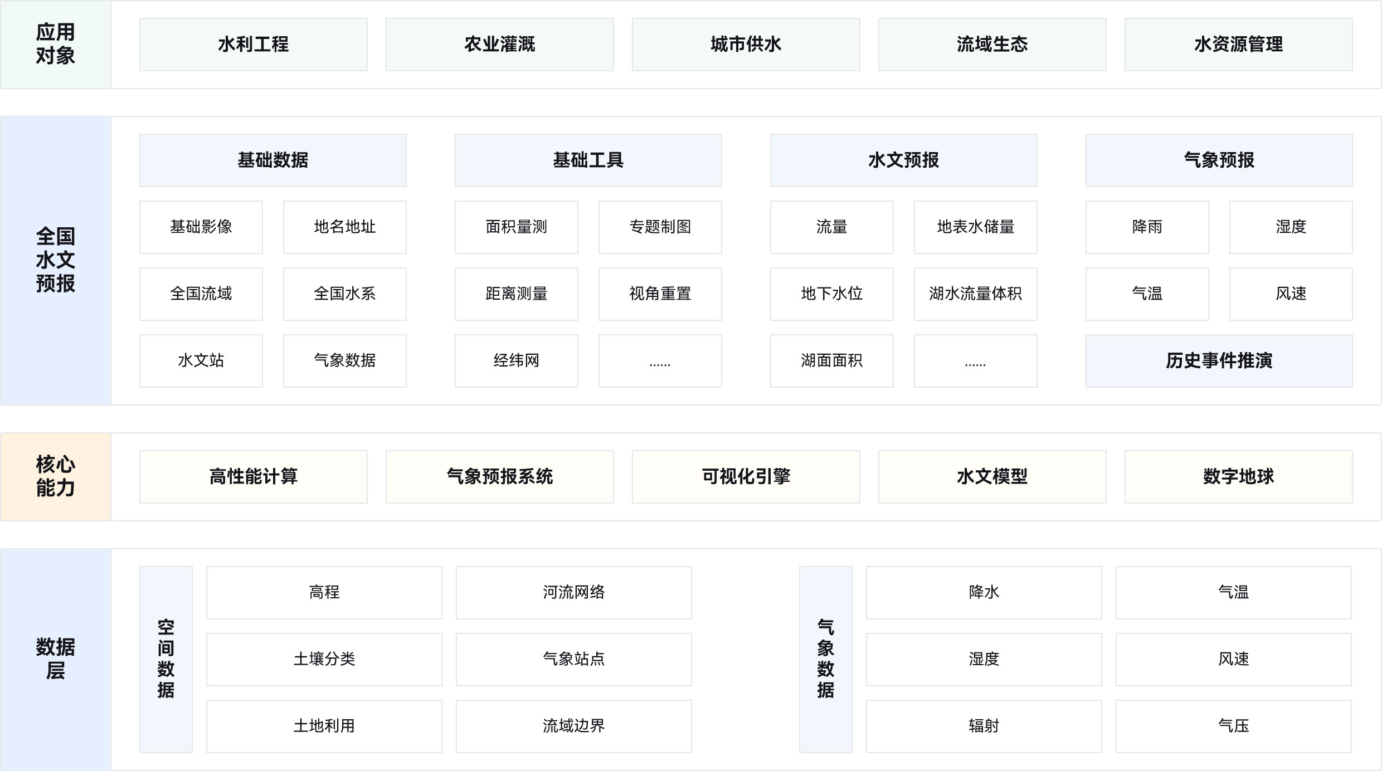Select the 水利工程 application card
Image resolution: width=1382 pixels, height=771 pixels.
[x=252, y=45]
